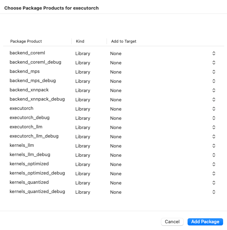Click None value for executorch_llm_debug
The height and width of the screenshot is (230, 227).
click(x=116, y=137)
